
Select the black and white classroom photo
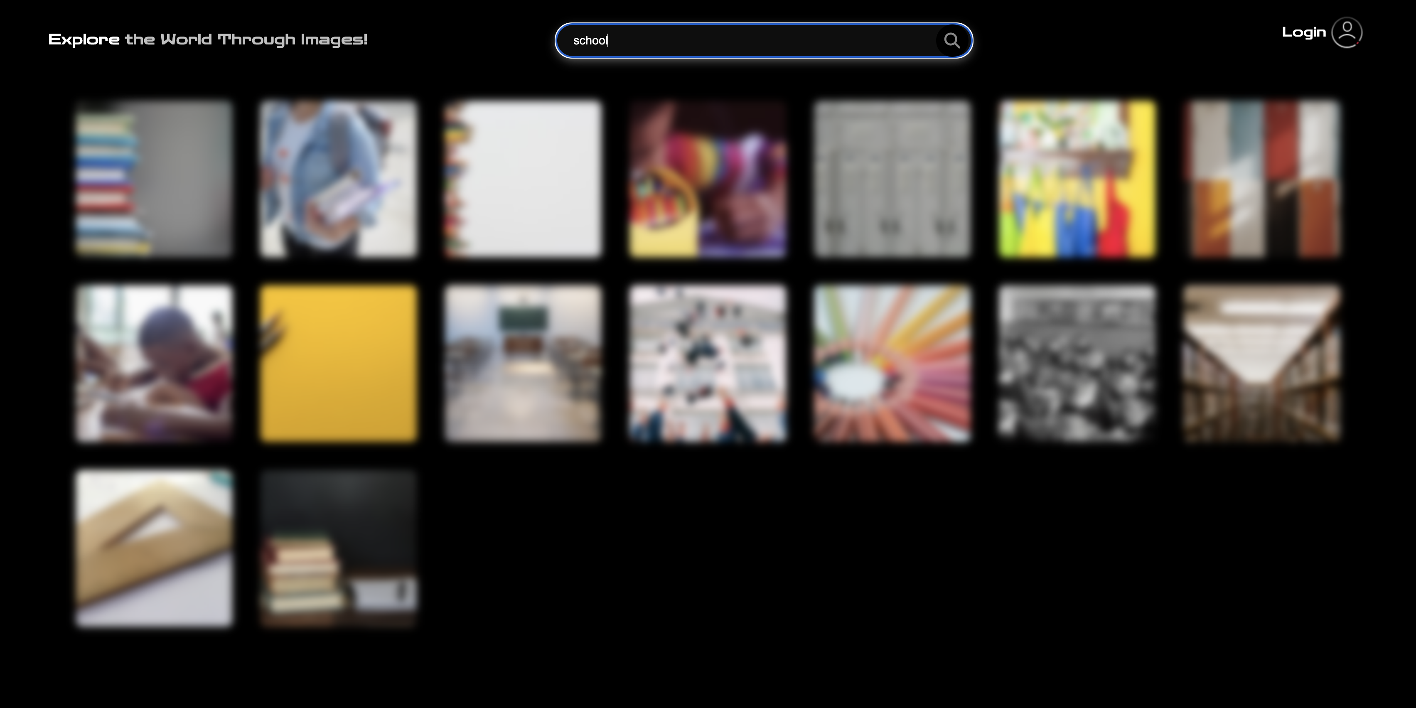point(1077,363)
